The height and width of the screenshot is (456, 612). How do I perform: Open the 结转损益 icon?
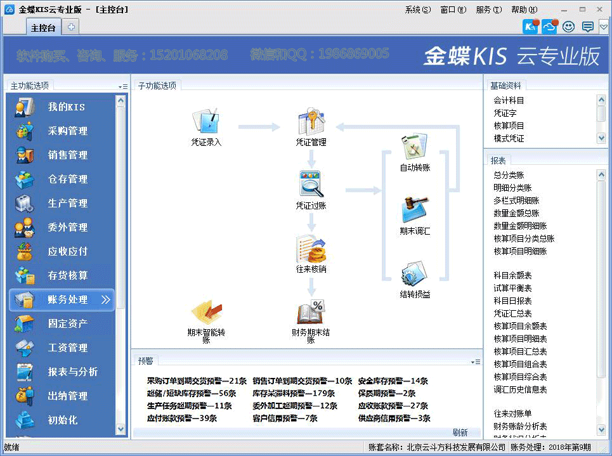(x=415, y=274)
